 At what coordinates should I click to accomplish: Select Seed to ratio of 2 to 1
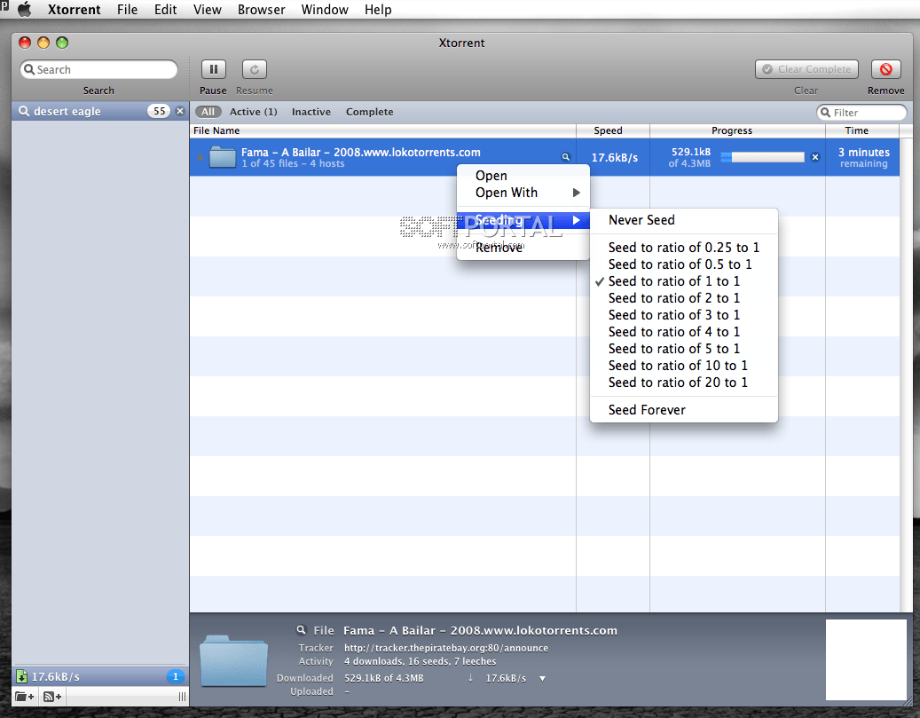pyautogui.click(x=683, y=297)
